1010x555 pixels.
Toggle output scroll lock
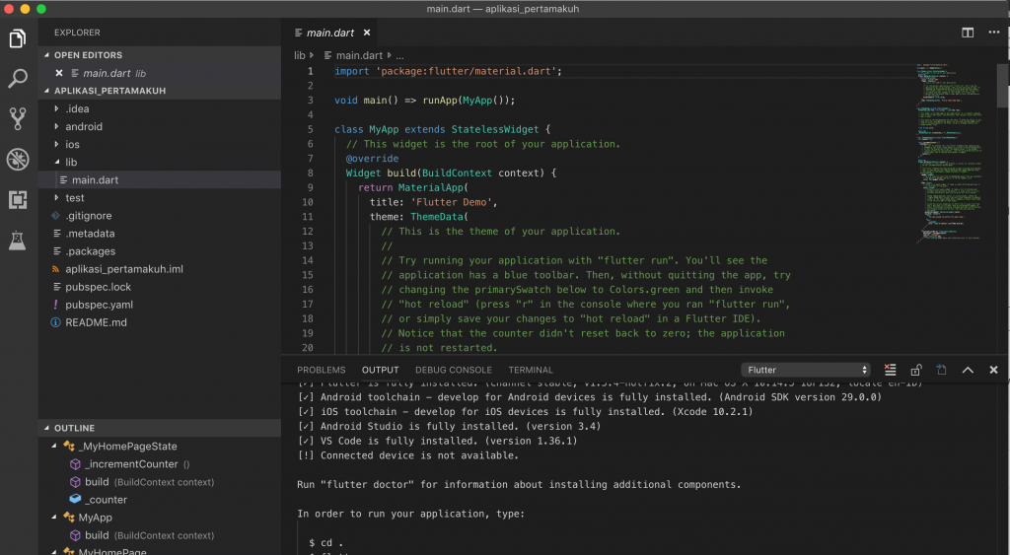[916, 370]
